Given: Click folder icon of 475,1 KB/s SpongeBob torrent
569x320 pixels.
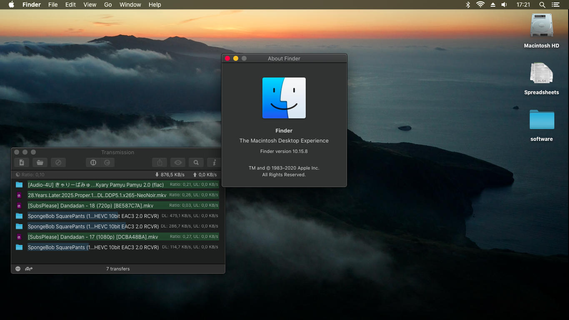Looking at the screenshot, I should pos(19,216).
